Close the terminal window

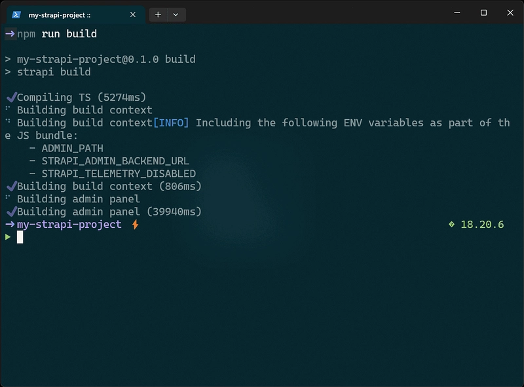510,12
